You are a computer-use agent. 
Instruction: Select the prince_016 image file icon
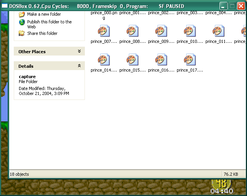pyautogui.click(x=161, y=60)
